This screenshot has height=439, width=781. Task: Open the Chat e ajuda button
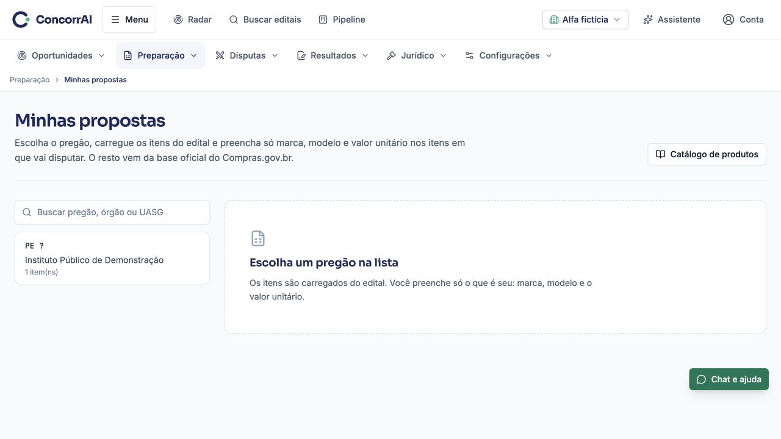729,379
